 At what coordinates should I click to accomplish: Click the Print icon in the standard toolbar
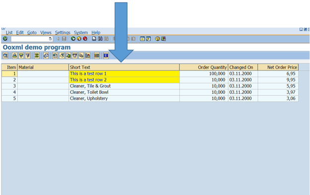pos(94,39)
